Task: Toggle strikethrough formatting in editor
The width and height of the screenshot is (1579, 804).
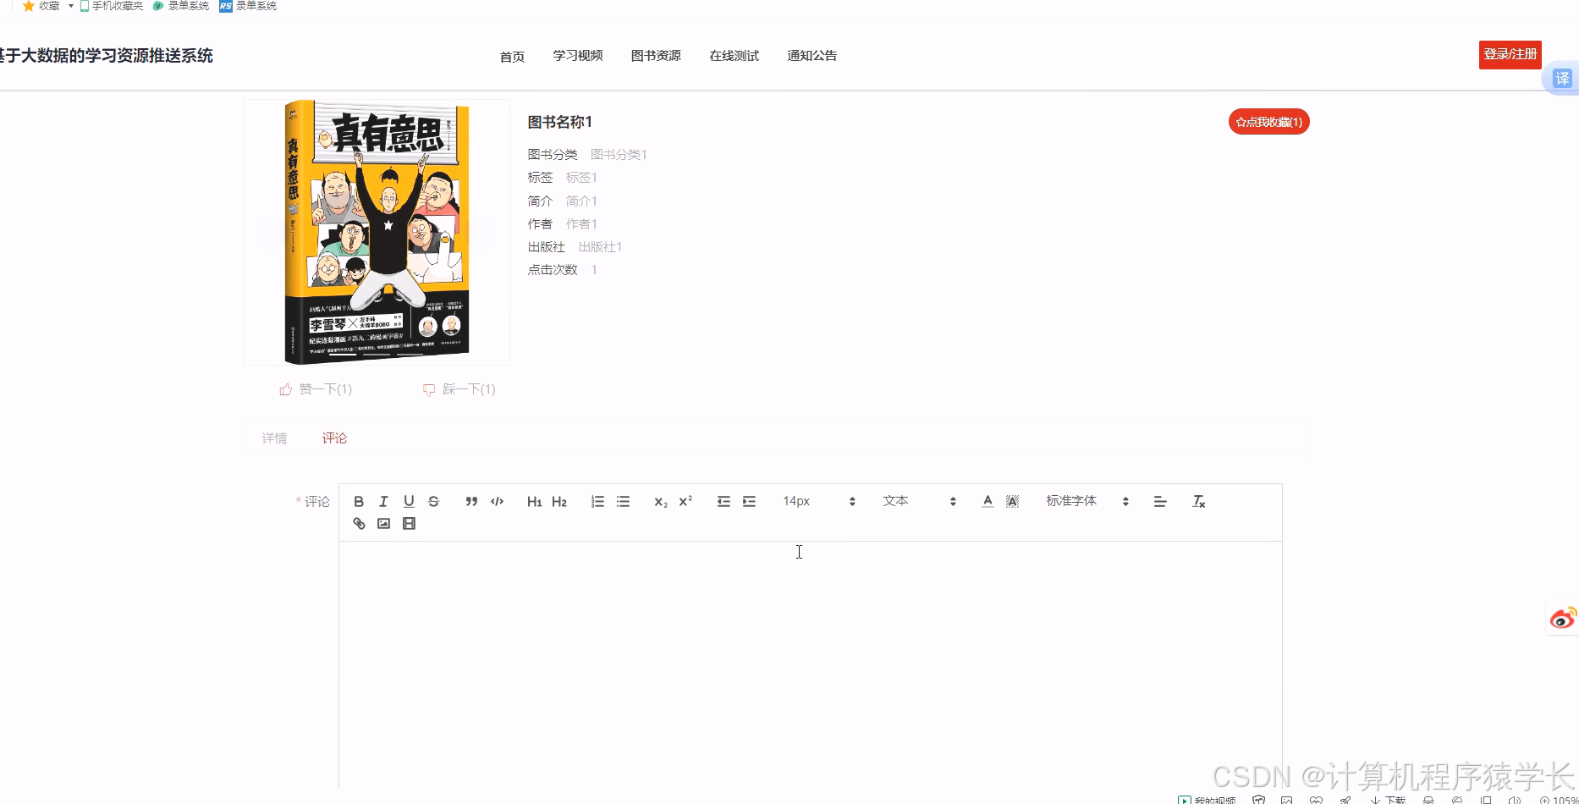Action: [x=433, y=501]
